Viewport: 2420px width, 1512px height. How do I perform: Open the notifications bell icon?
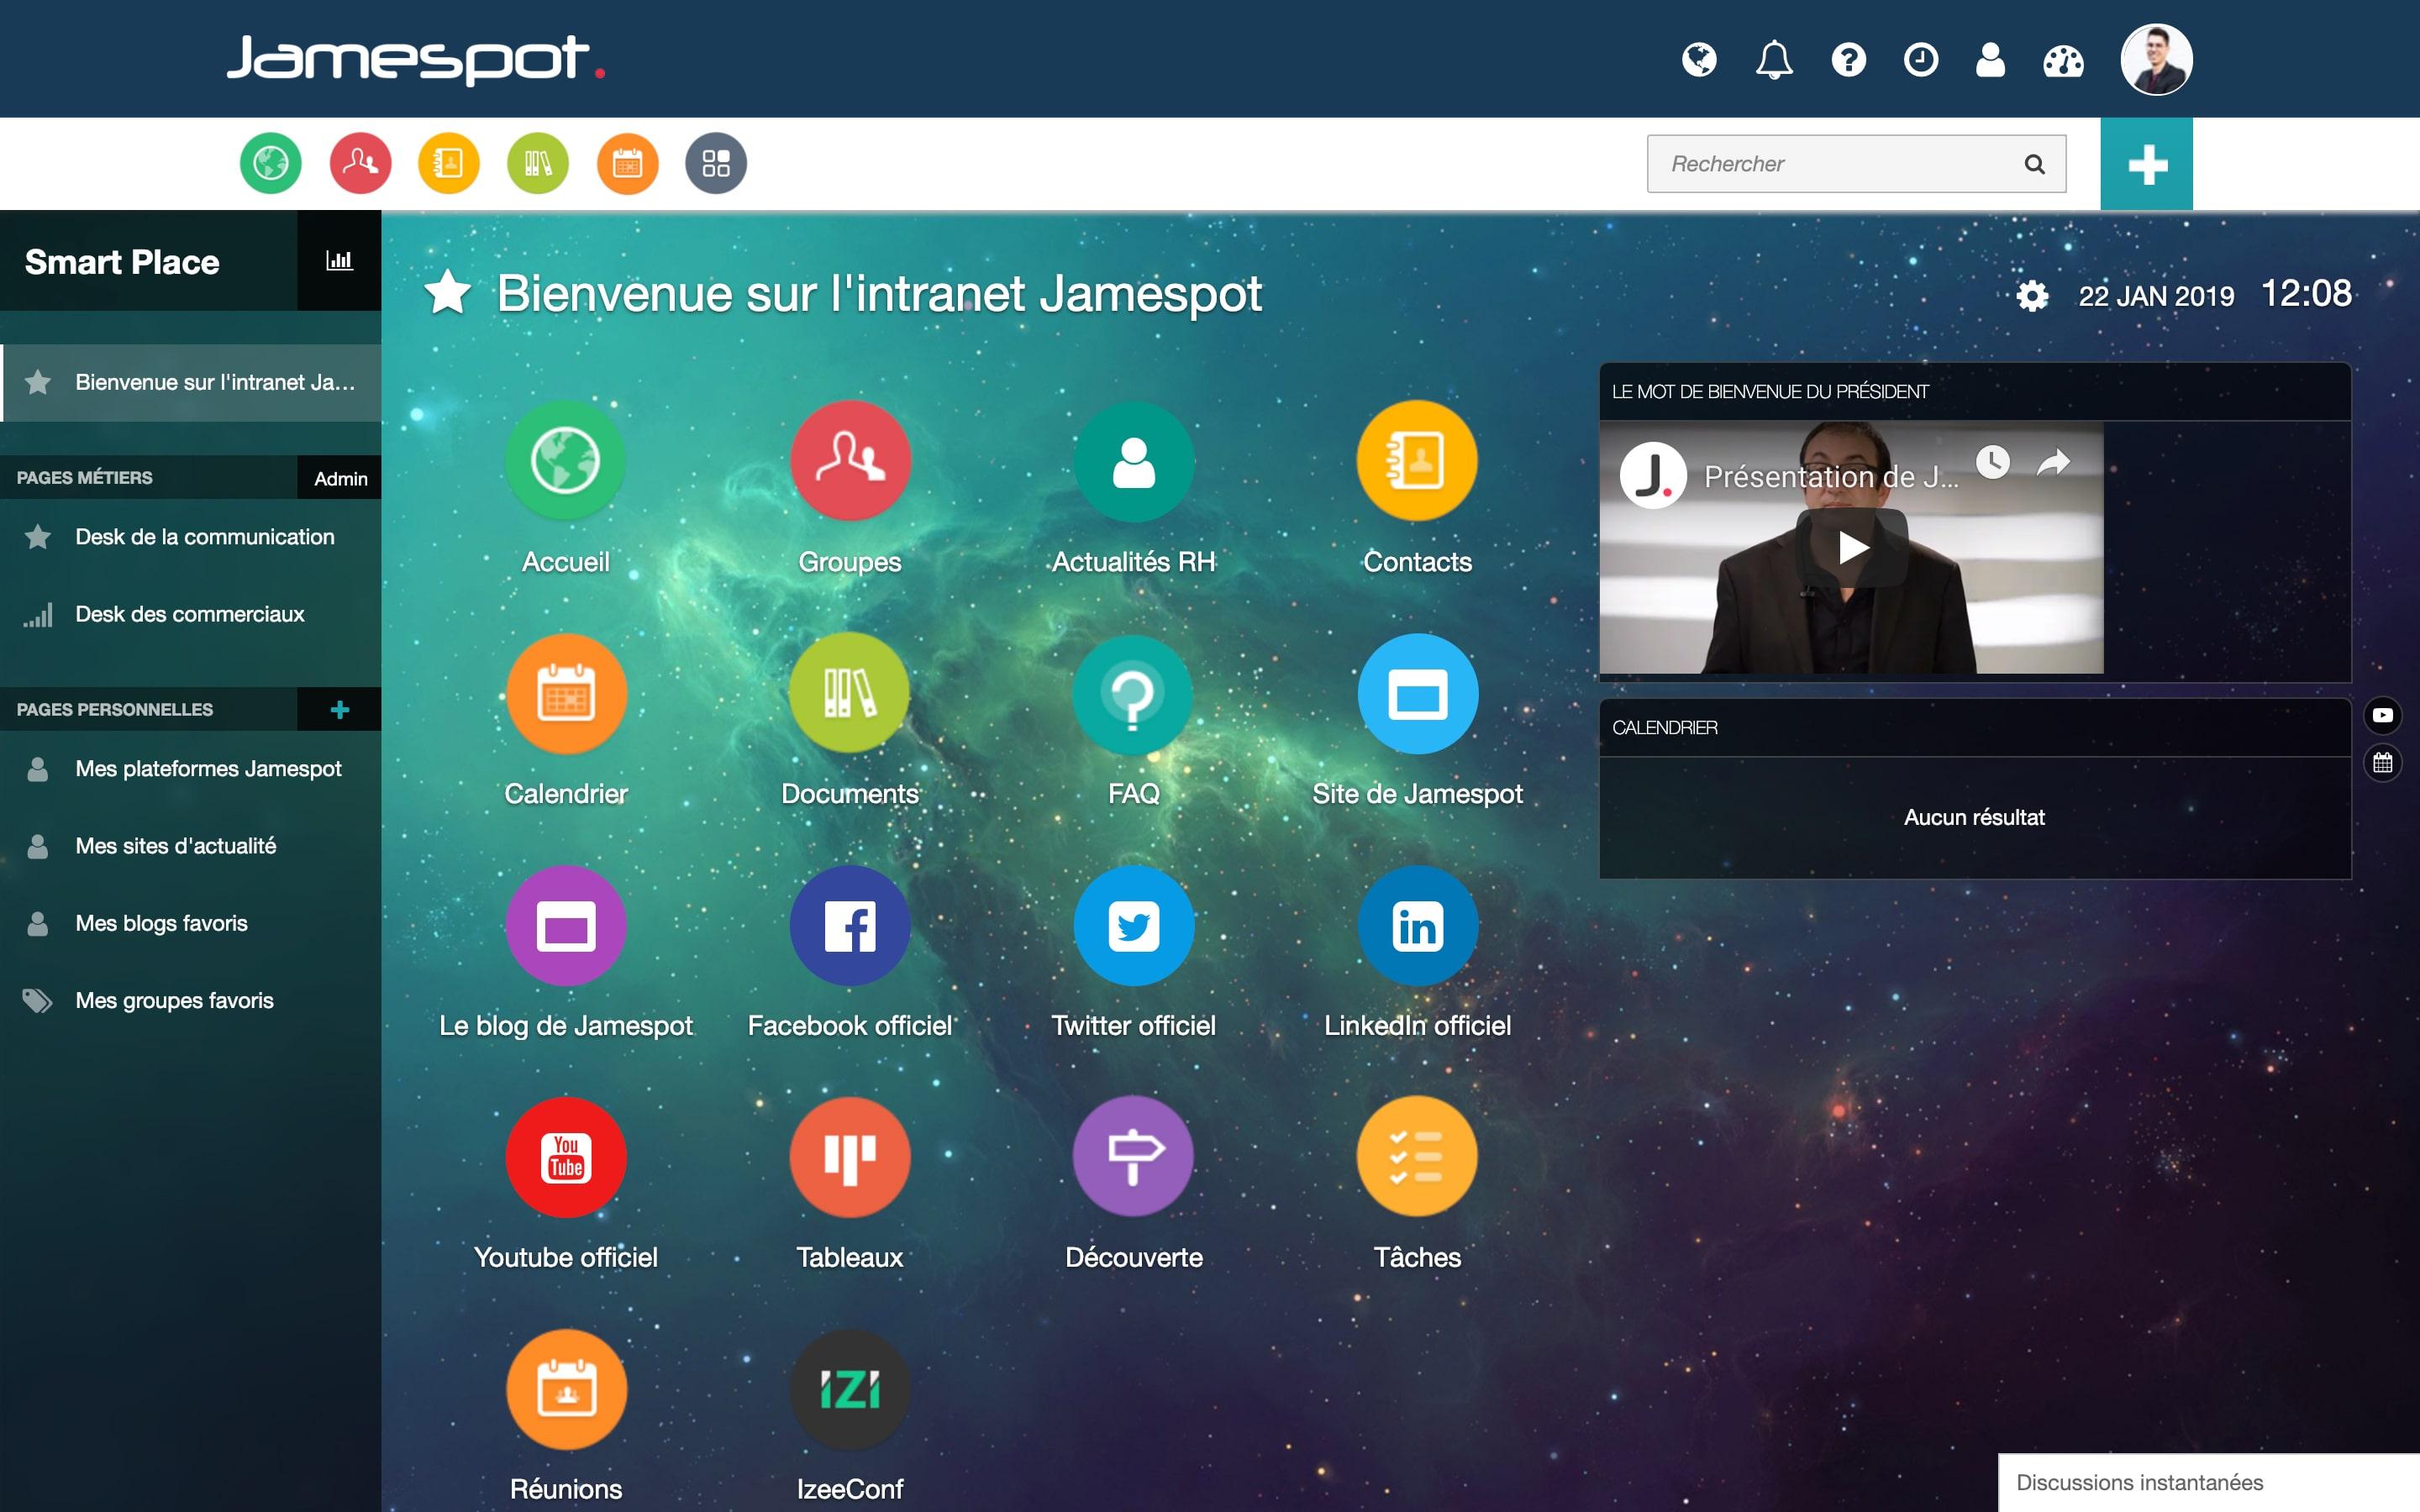click(x=1773, y=60)
